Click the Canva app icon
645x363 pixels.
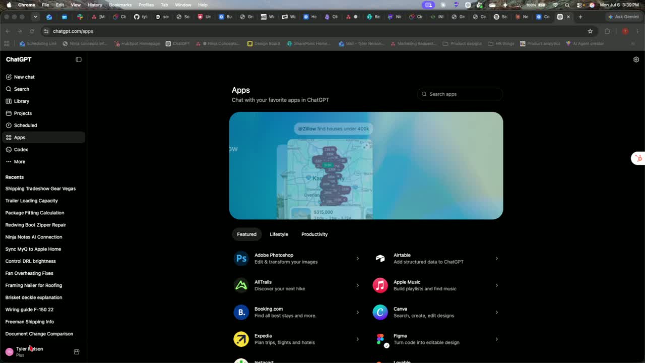(380, 312)
